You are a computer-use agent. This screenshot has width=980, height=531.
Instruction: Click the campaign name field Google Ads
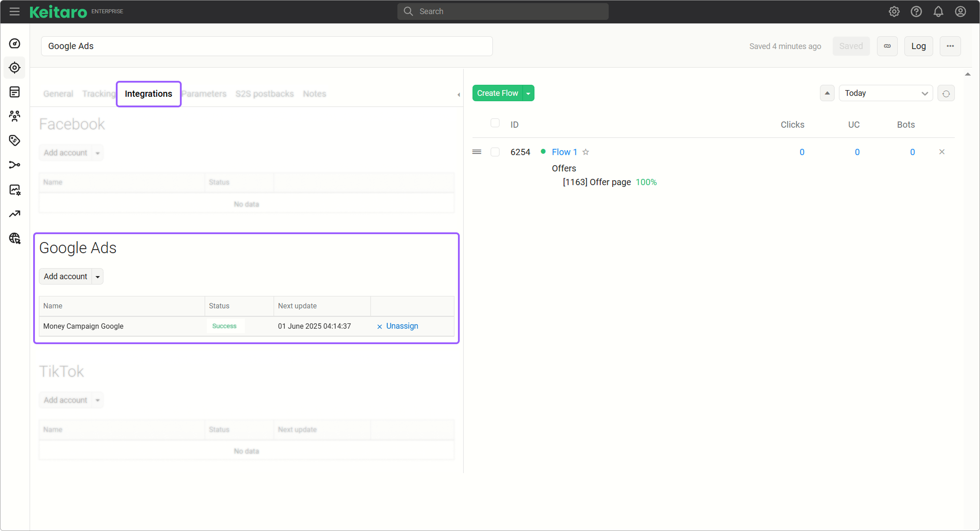point(267,46)
